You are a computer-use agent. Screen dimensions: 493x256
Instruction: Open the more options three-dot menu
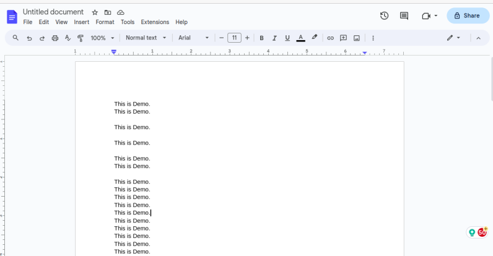click(x=373, y=38)
